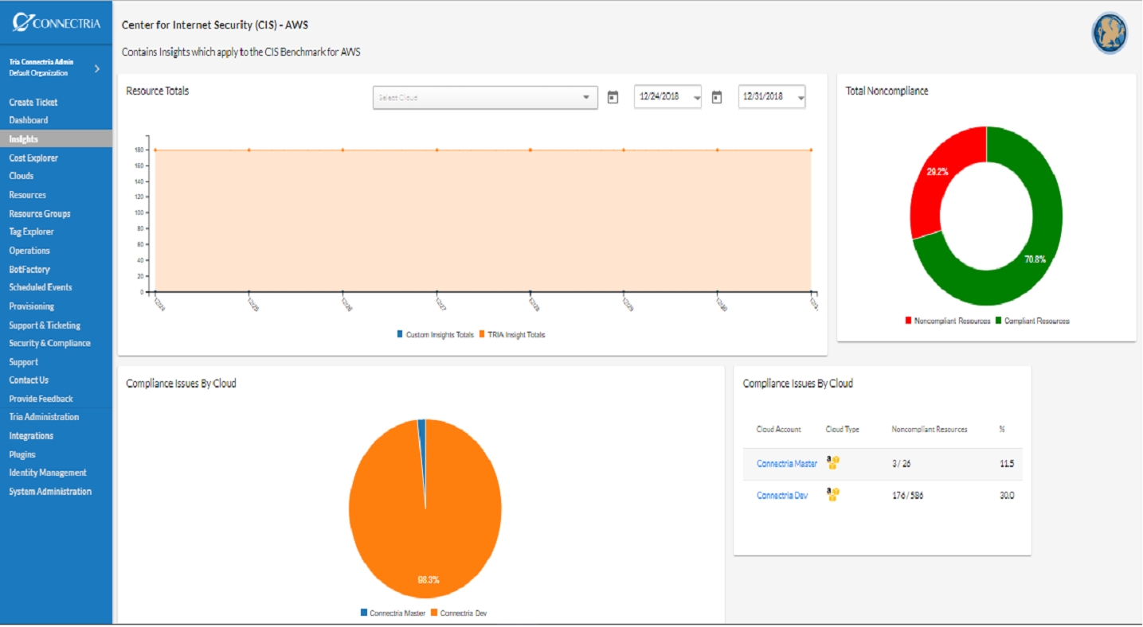Toggle Noncompliant Resources legend item
Image resolution: width=1143 pixels, height=627 pixels.
pos(948,321)
